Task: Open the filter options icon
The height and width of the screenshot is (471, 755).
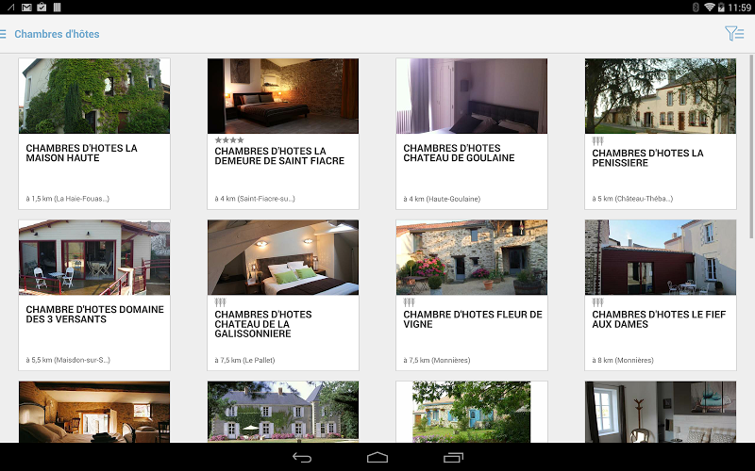Action: pyautogui.click(x=734, y=34)
